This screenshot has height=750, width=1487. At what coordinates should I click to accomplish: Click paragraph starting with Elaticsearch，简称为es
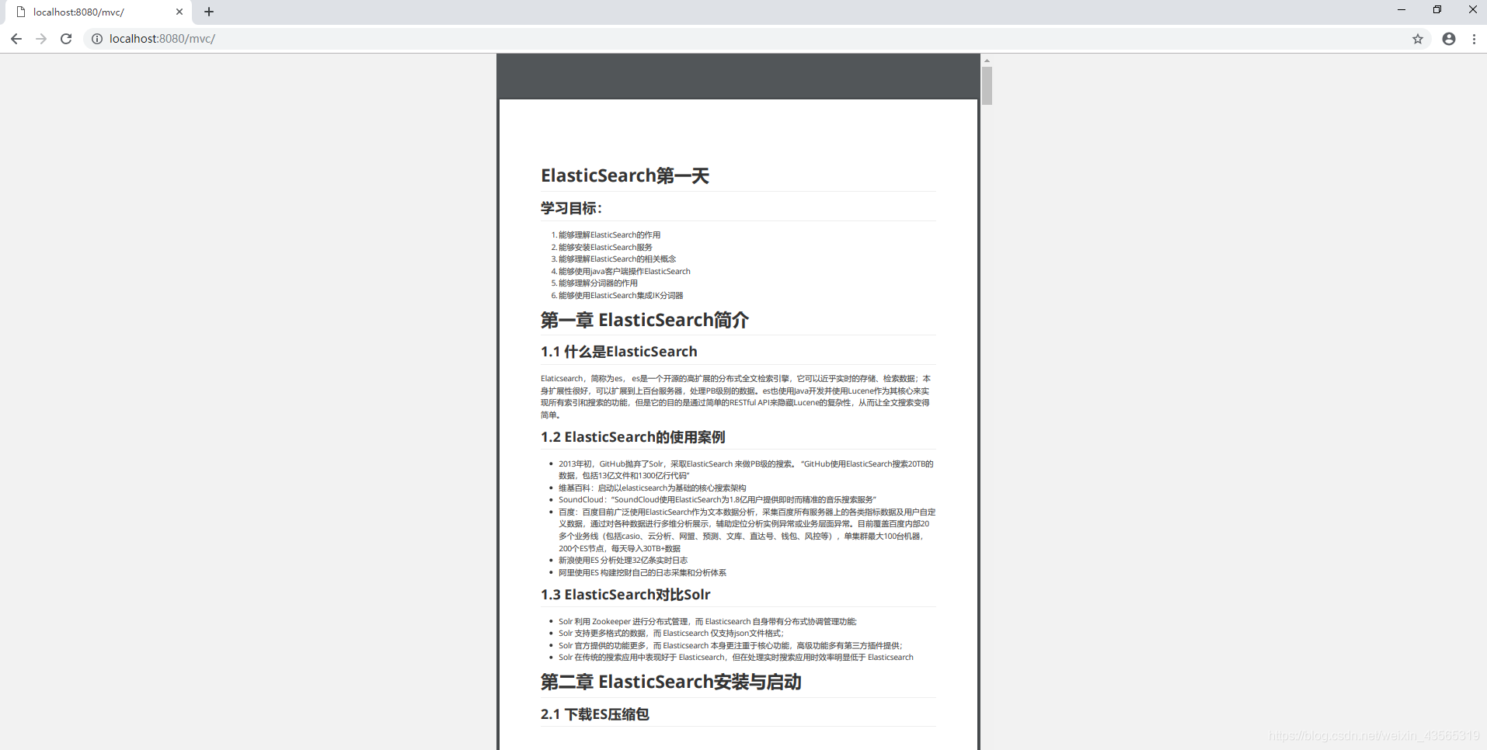[x=735, y=397]
